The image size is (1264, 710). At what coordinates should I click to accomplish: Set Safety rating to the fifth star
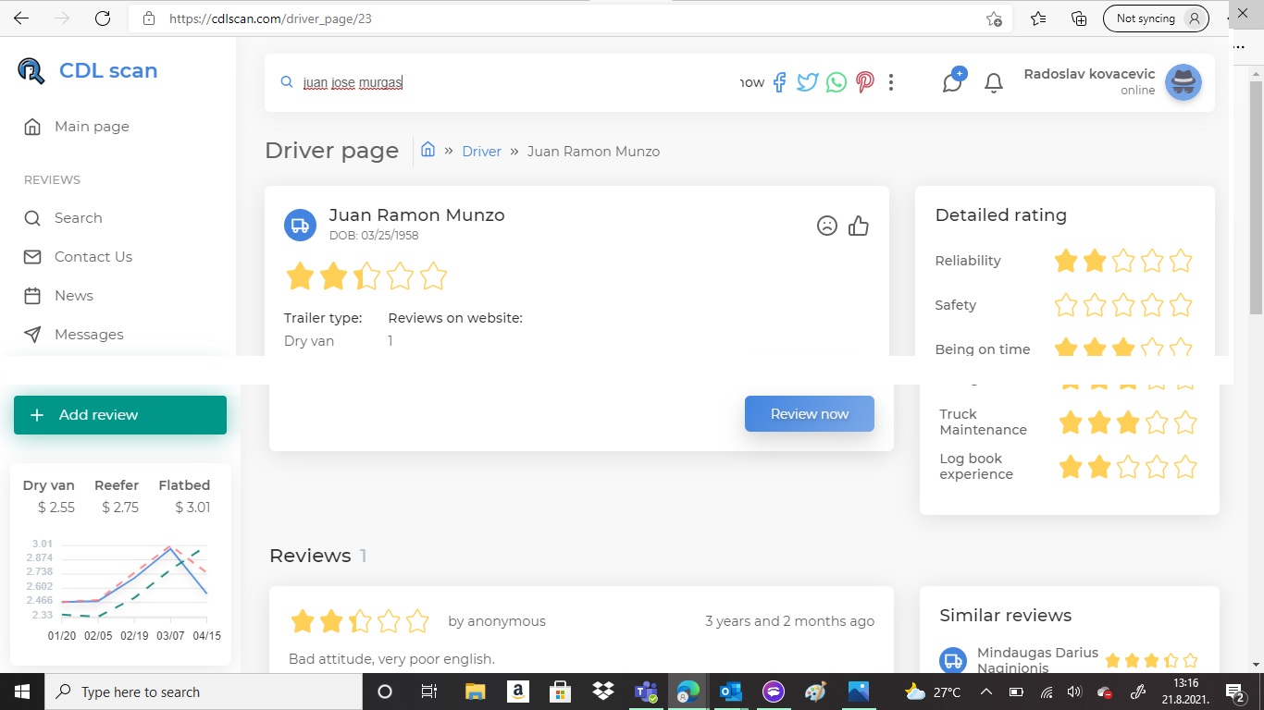[1181, 305]
